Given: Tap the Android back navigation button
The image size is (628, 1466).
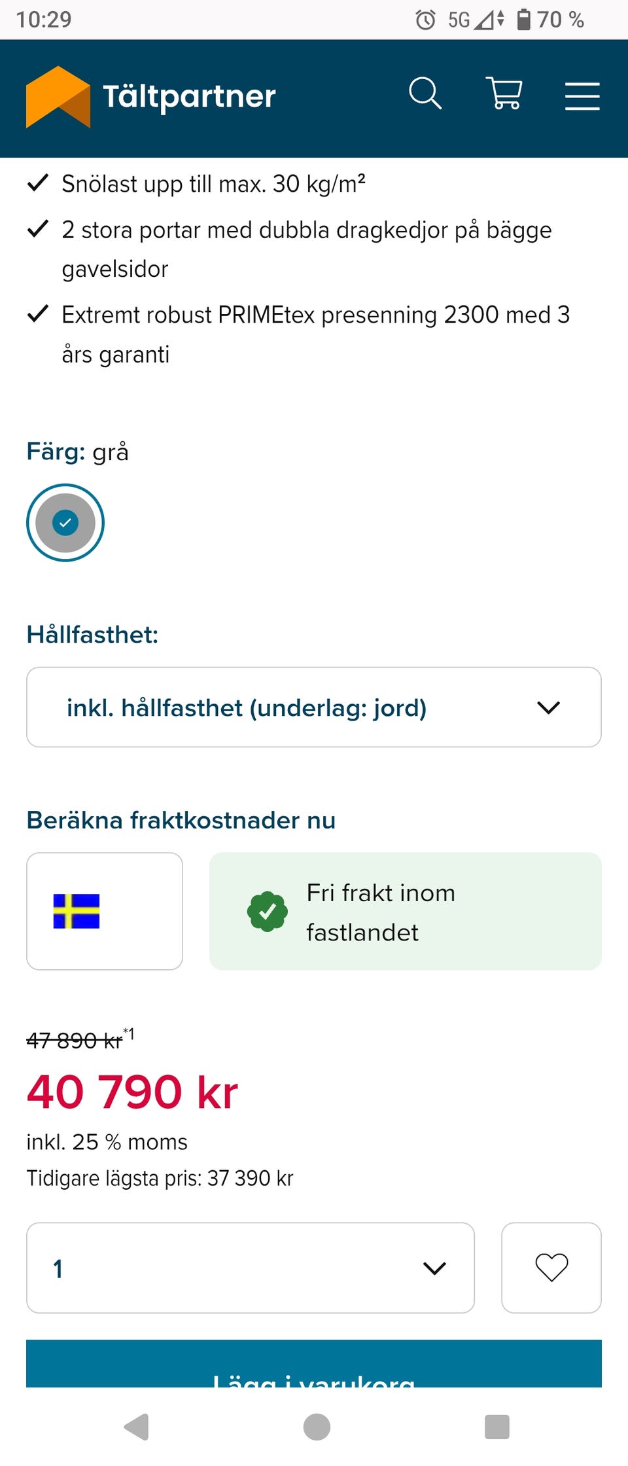Looking at the screenshot, I should pyautogui.click(x=137, y=1427).
